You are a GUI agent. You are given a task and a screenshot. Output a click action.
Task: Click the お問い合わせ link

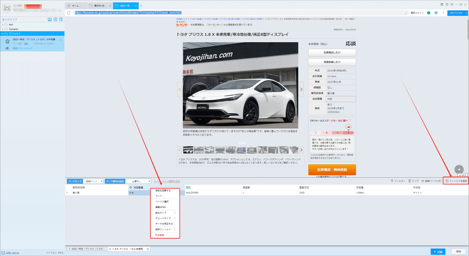tap(13, 253)
